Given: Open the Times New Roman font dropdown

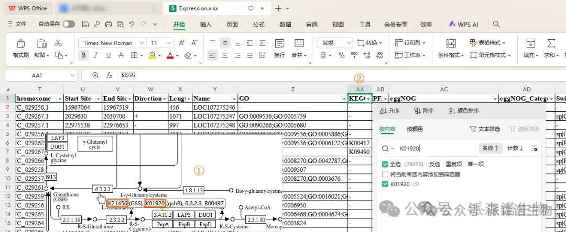Looking at the screenshot, I should click(x=141, y=43).
